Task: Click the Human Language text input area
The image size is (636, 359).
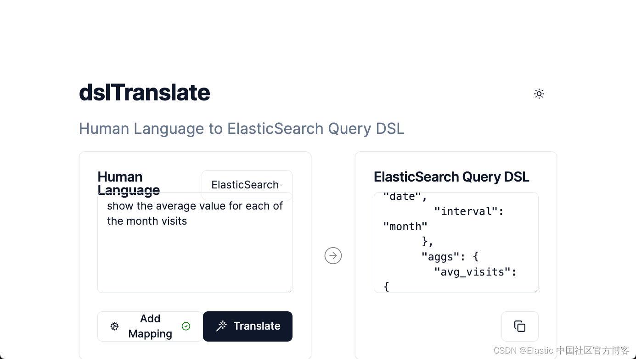Action: coord(195,243)
